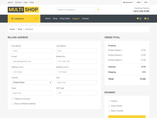Click the Address Line 2 field
Screen dimensions: 157x118
point(76,72)
